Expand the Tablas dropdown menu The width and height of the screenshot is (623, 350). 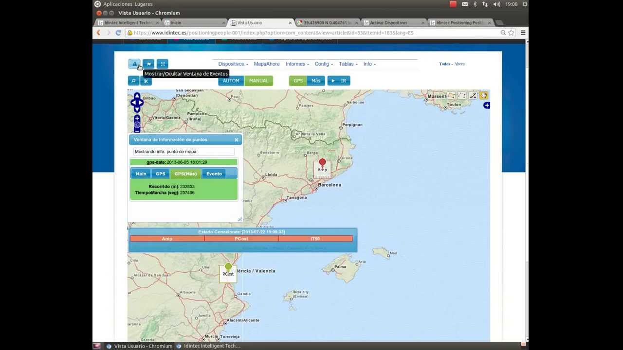348,64
